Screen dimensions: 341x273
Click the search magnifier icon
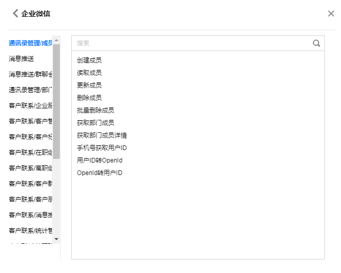tap(317, 43)
